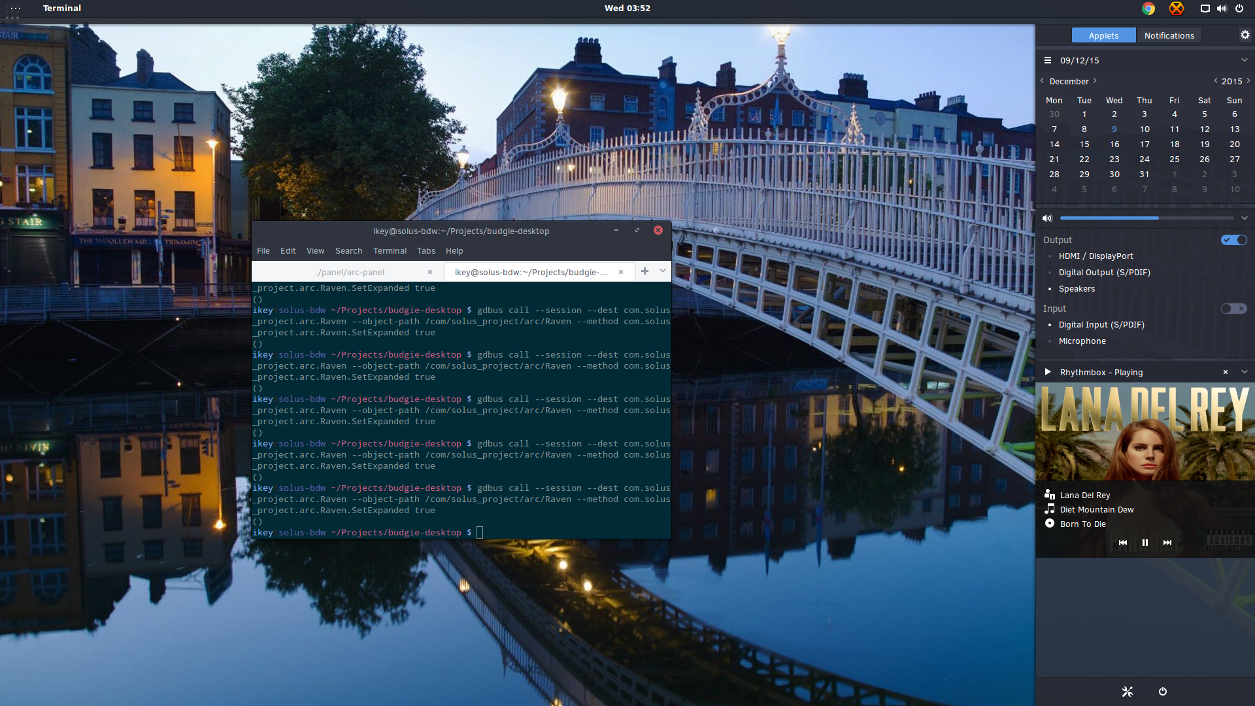This screenshot has height=706, width=1255.
Task: Open system settings tools icon at Raven bottom
Action: click(1128, 692)
